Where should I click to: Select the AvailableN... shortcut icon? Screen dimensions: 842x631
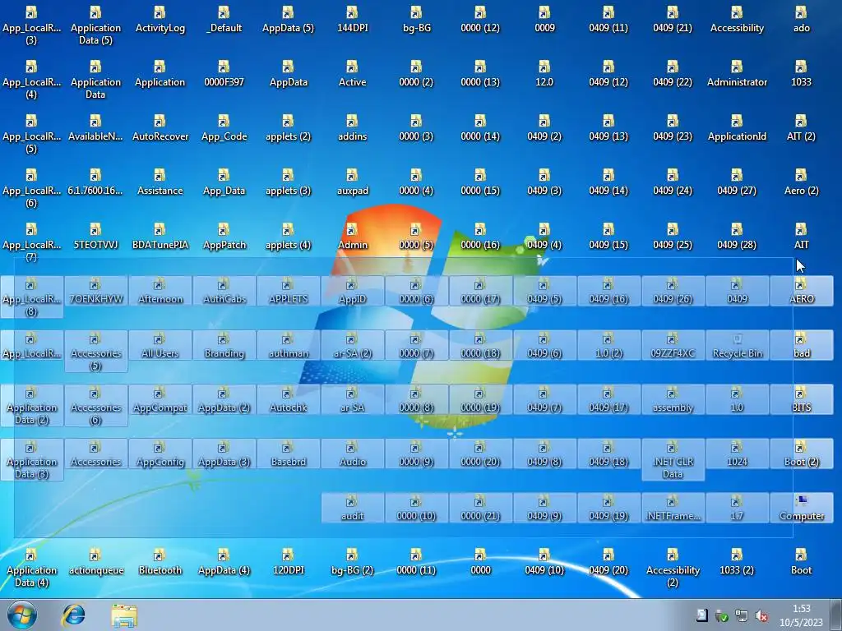95,129
